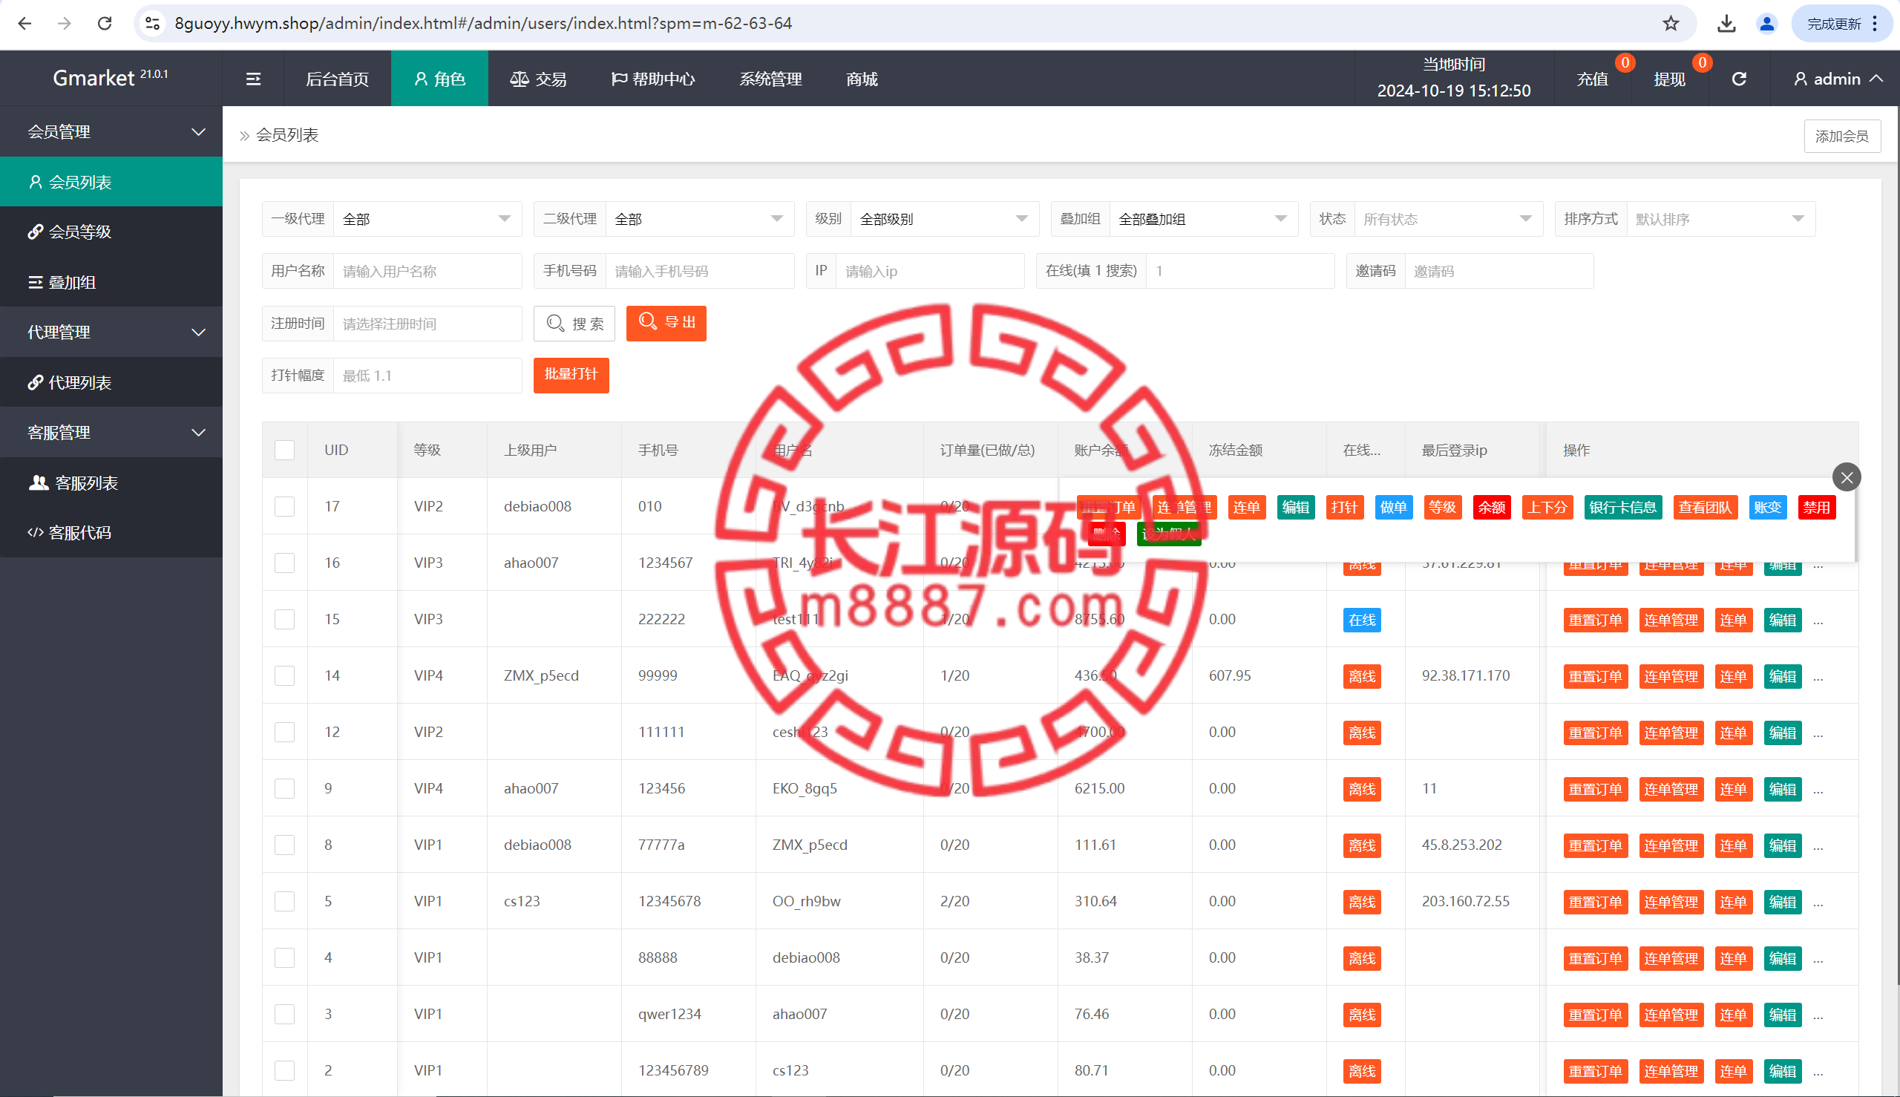Go back with browser back arrow
1900x1097 pixels.
[x=24, y=23]
